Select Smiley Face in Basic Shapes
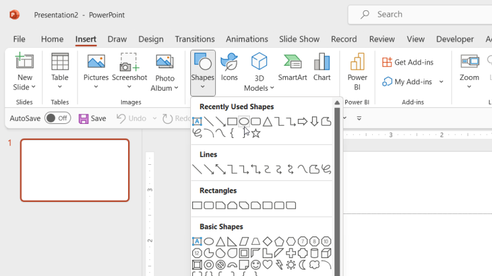 click(x=256, y=265)
